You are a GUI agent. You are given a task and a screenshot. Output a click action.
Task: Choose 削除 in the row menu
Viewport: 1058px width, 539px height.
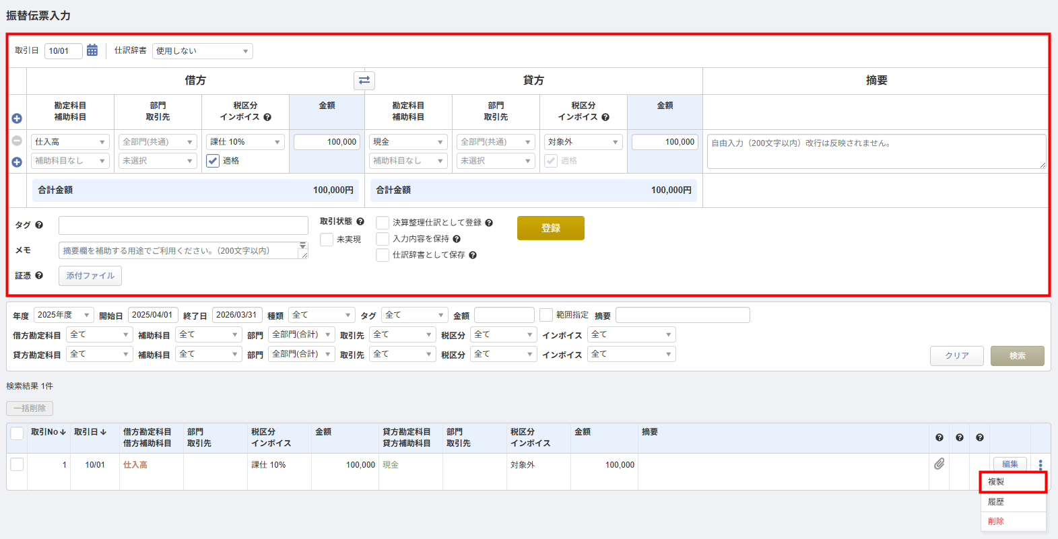click(x=996, y=522)
